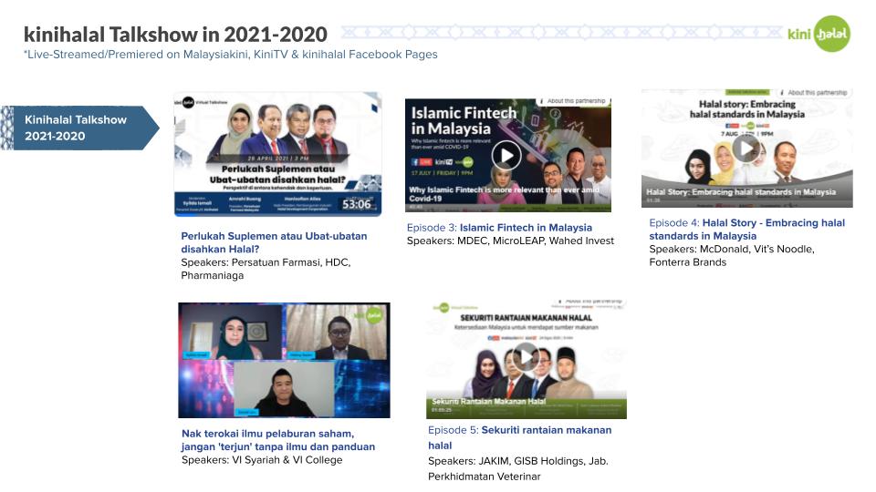The width and height of the screenshot is (876, 492).
Task: Click the KiniTV logo in the Fintech thumbnail
Action: pyautogui.click(x=443, y=162)
